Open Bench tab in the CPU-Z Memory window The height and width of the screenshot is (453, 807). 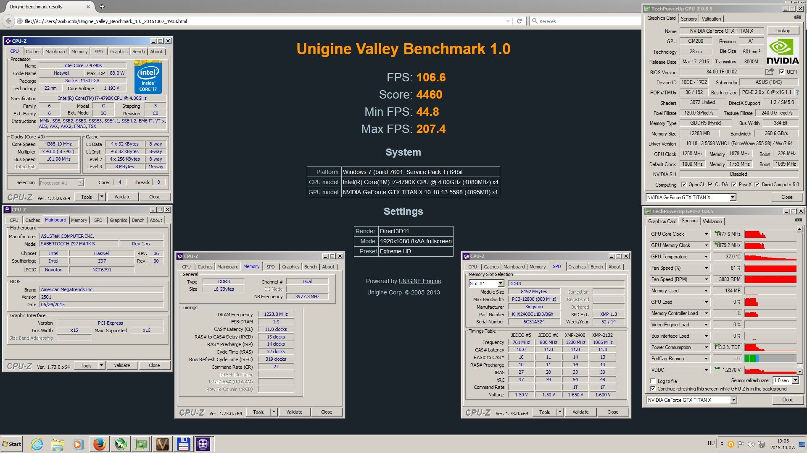coord(310,267)
